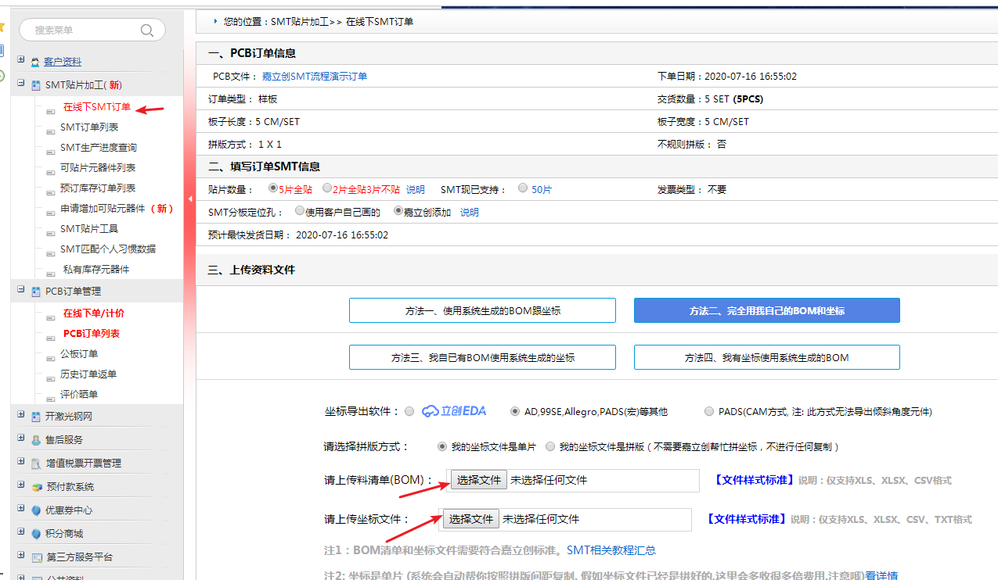Click the 客户资料 person icon
This screenshot has width=998, height=580.
pos(35,62)
